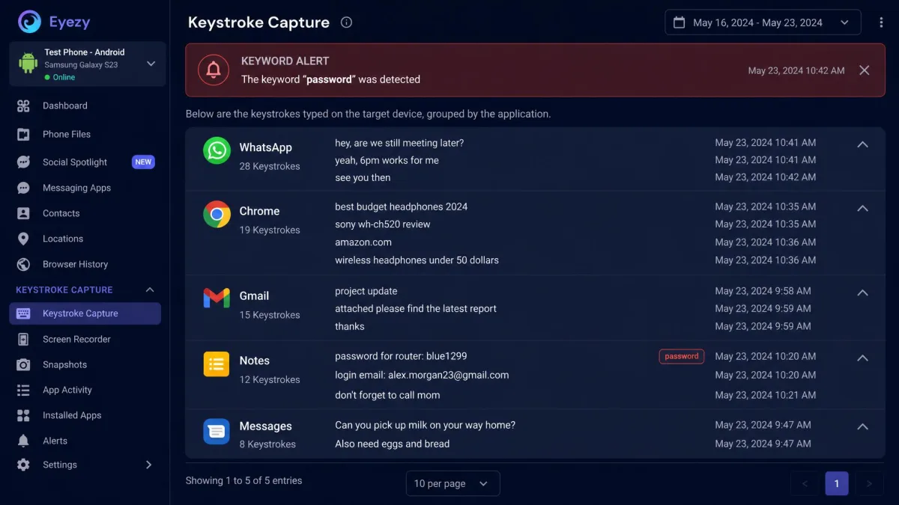This screenshot has height=505, width=899.
Task: Open Dashboard in the sidebar
Action: 65,105
